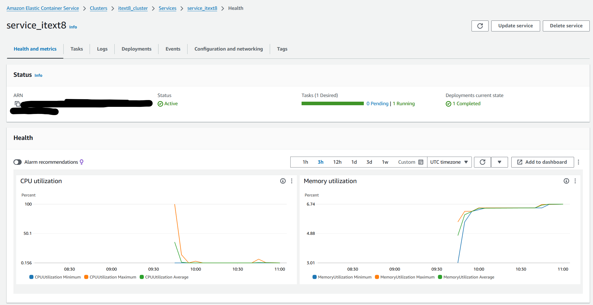Click the Alarm recommendations lightbulb icon

(82, 162)
